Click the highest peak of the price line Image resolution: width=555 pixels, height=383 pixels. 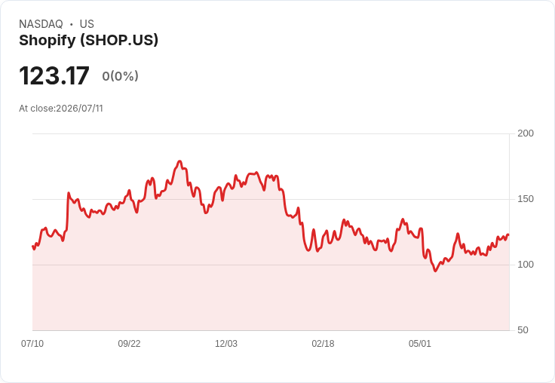tap(179, 161)
